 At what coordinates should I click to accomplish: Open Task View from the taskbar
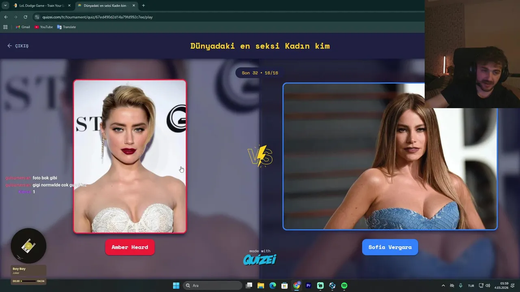point(249,286)
